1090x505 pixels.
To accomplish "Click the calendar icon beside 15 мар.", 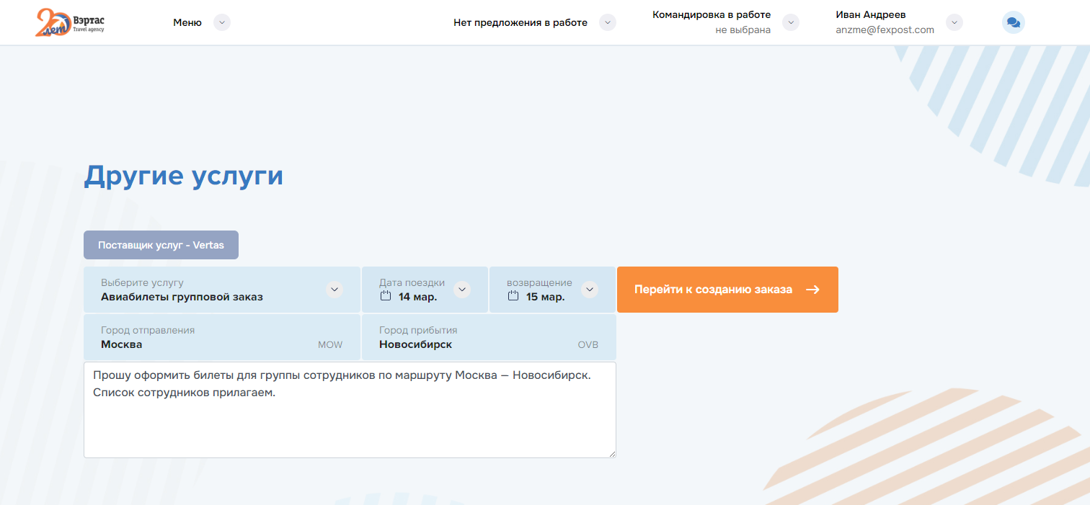I will pyautogui.click(x=513, y=296).
